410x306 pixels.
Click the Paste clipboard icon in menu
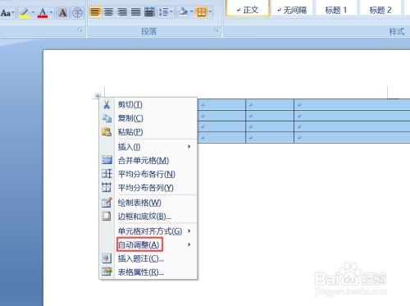point(107,132)
